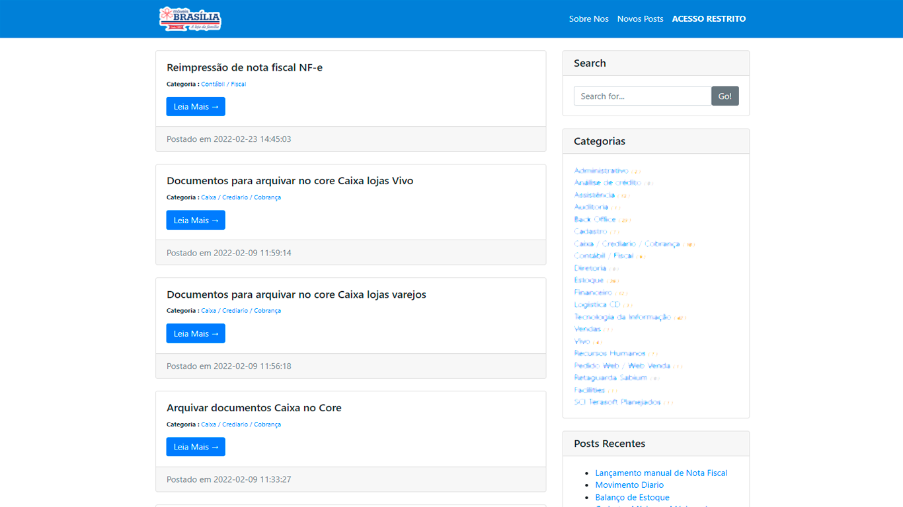Read more on Reimpressão de nota fiscal NF-e
903x507 pixels.
click(x=196, y=107)
